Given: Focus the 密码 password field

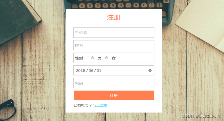Looking at the screenshot, I should [114, 83].
